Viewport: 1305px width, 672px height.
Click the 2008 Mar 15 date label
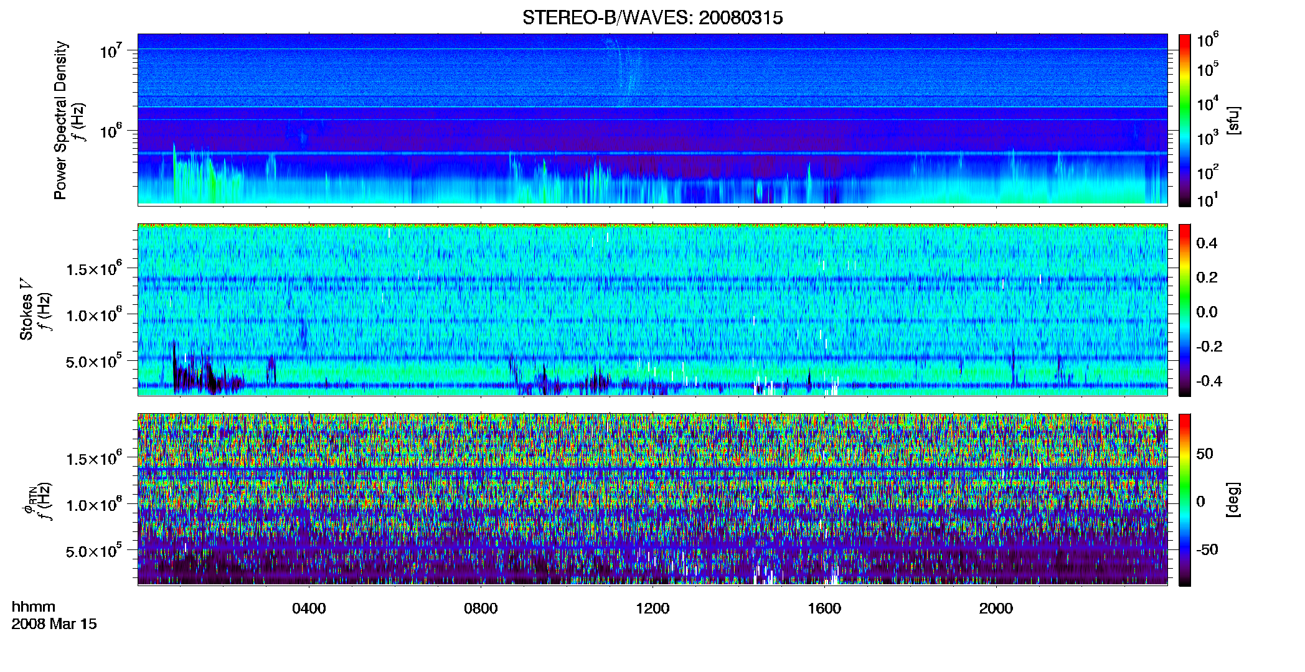(x=54, y=623)
